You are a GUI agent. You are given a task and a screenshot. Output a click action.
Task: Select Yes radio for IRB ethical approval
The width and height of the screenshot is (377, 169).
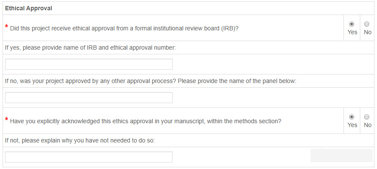pos(352,24)
